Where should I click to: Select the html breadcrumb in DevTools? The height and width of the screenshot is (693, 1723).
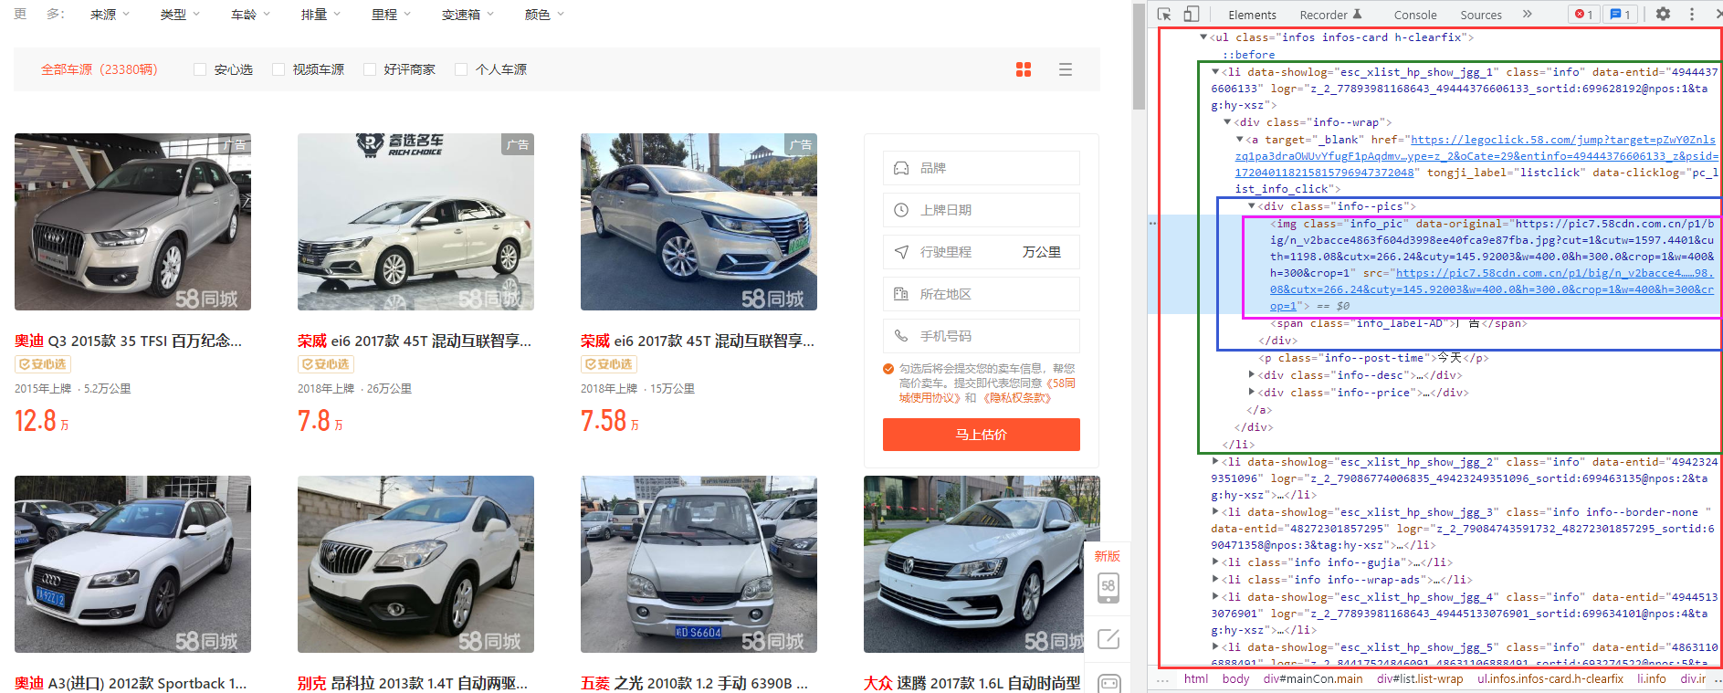tap(1195, 679)
